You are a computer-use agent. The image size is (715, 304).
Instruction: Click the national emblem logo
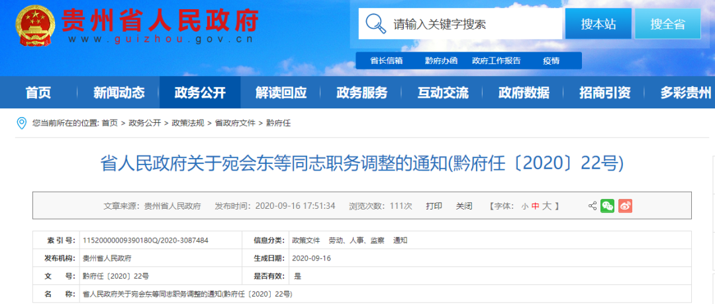pos(36,24)
